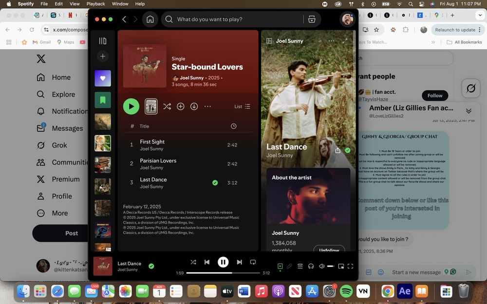Hide the Now Playing panel via its header icon
Screen dimensions: 487x304
coord(269,41)
